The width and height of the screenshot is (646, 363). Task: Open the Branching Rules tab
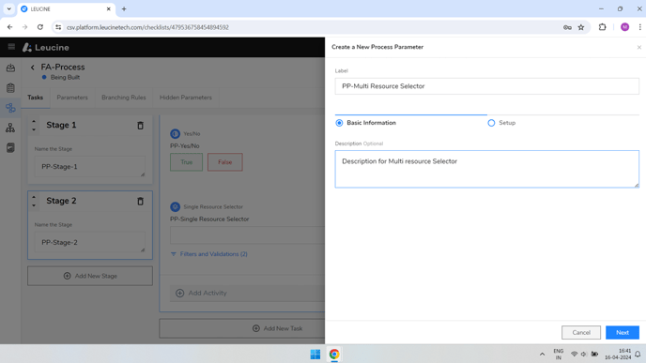pyautogui.click(x=124, y=98)
